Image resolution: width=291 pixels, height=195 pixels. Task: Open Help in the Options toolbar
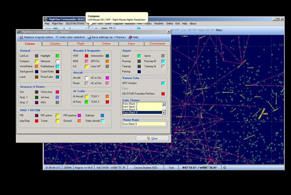tap(133, 37)
